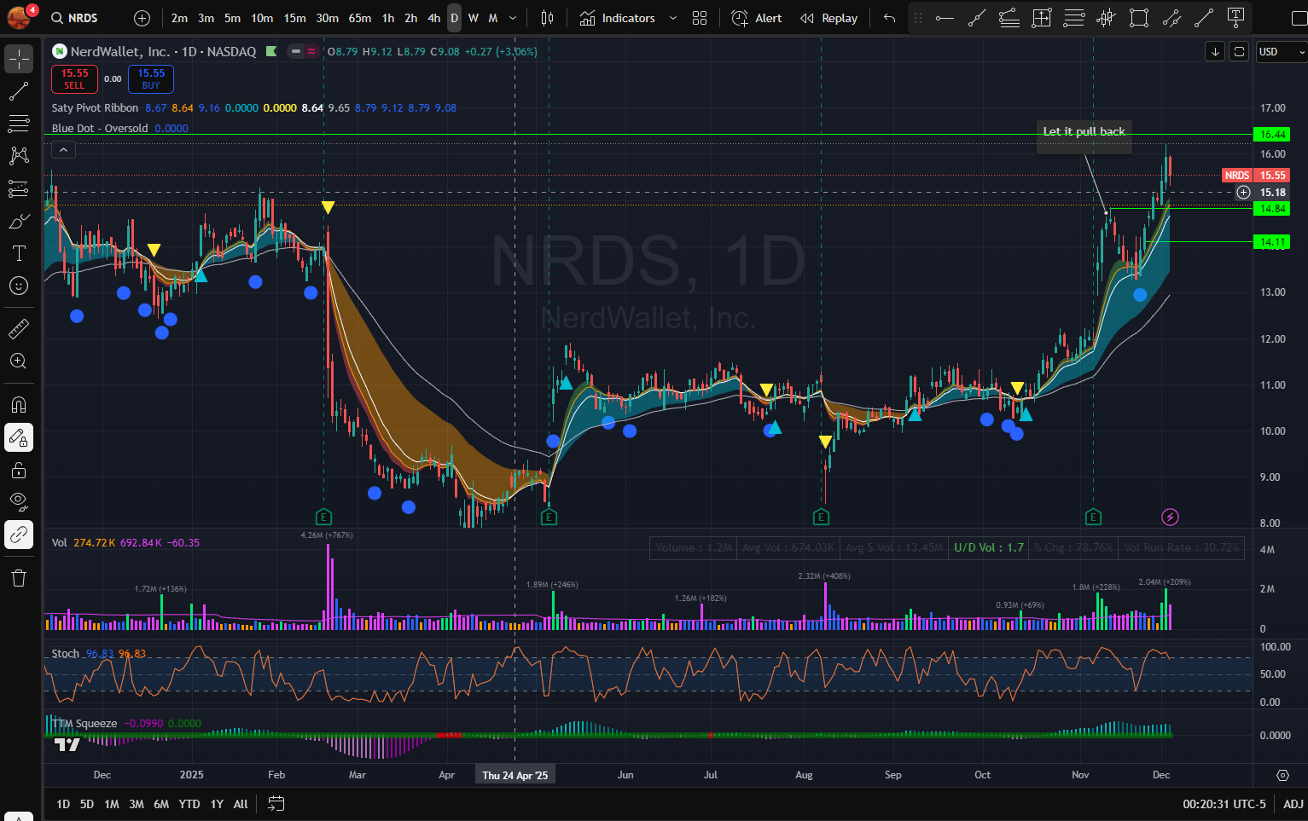Open the forecasting and measurement tools
Screen dimensions: 1308x821
click(19, 188)
